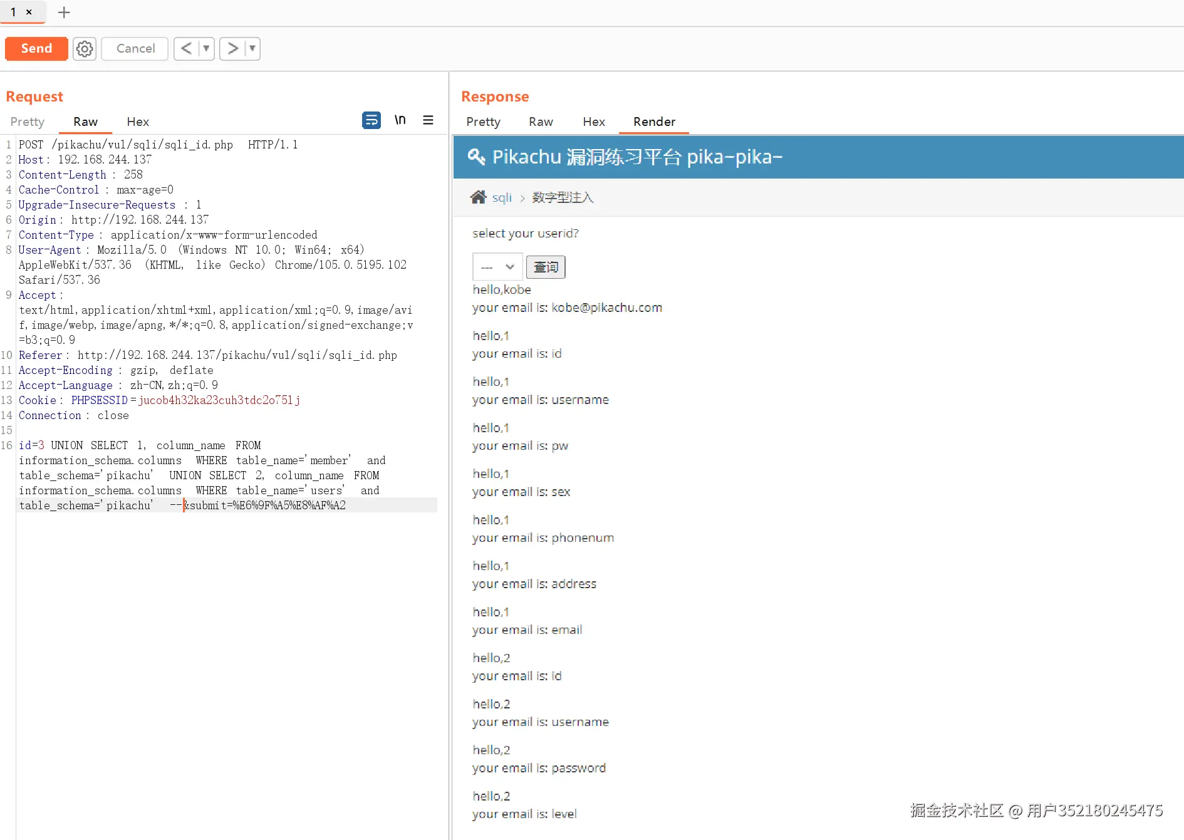Viewport: 1184px width, 840px height.
Task: Click the kobe@pikachu.com email text
Action: point(606,308)
